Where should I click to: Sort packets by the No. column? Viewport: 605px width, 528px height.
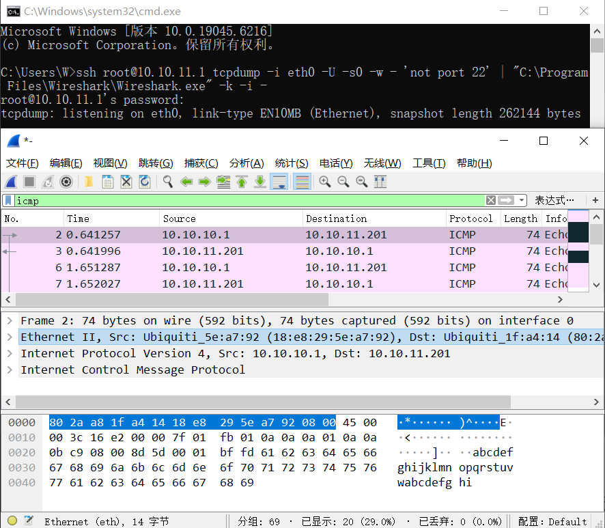coord(32,219)
